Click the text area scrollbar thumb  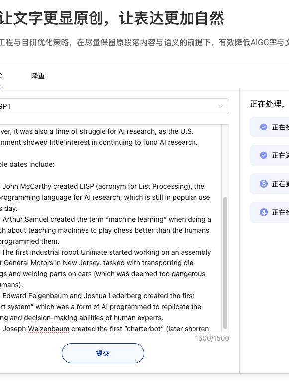click(225, 262)
